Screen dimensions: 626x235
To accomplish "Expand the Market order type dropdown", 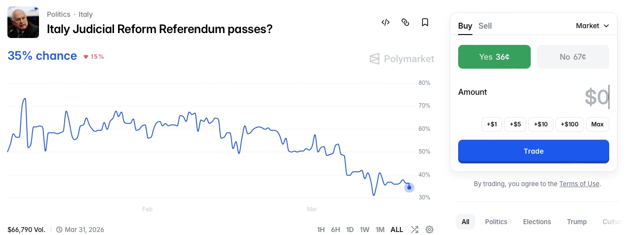I will click(592, 26).
